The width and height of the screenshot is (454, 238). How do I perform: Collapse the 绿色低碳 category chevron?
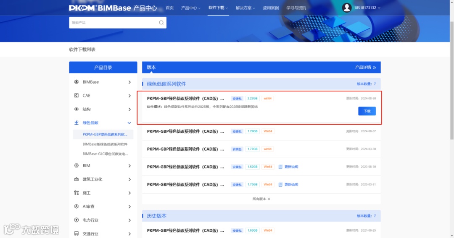(x=129, y=123)
